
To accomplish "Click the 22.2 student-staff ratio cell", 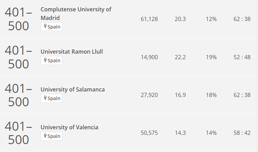I will pyautogui.click(x=180, y=57).
